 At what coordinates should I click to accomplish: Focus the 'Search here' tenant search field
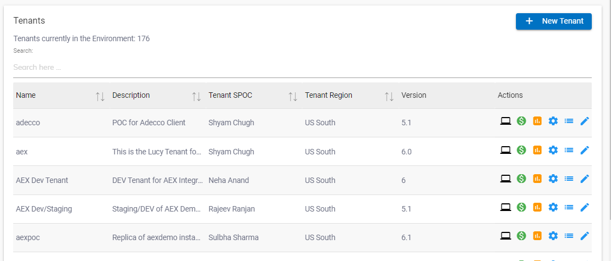coord(302,67)
